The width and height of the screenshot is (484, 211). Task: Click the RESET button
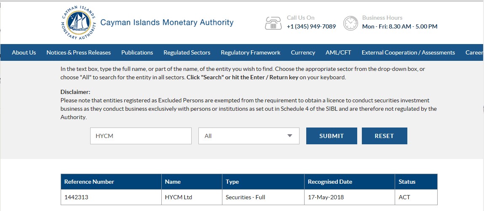[x=384, y=136]
